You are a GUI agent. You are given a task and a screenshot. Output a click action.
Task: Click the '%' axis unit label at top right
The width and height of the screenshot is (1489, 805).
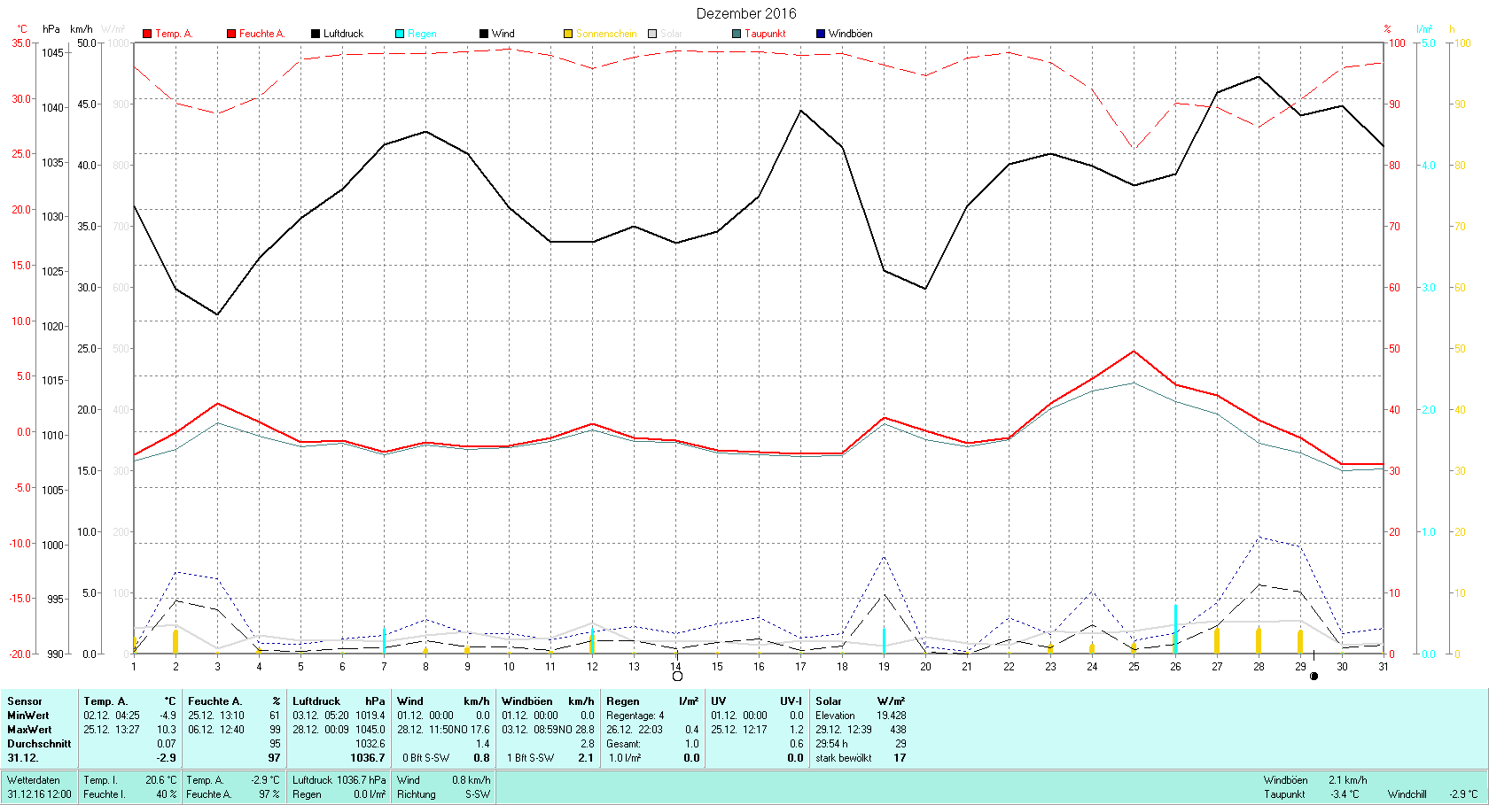pos(1388,29)
